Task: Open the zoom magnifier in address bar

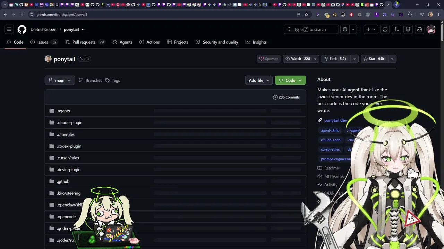Action: [x=299, y=15]
